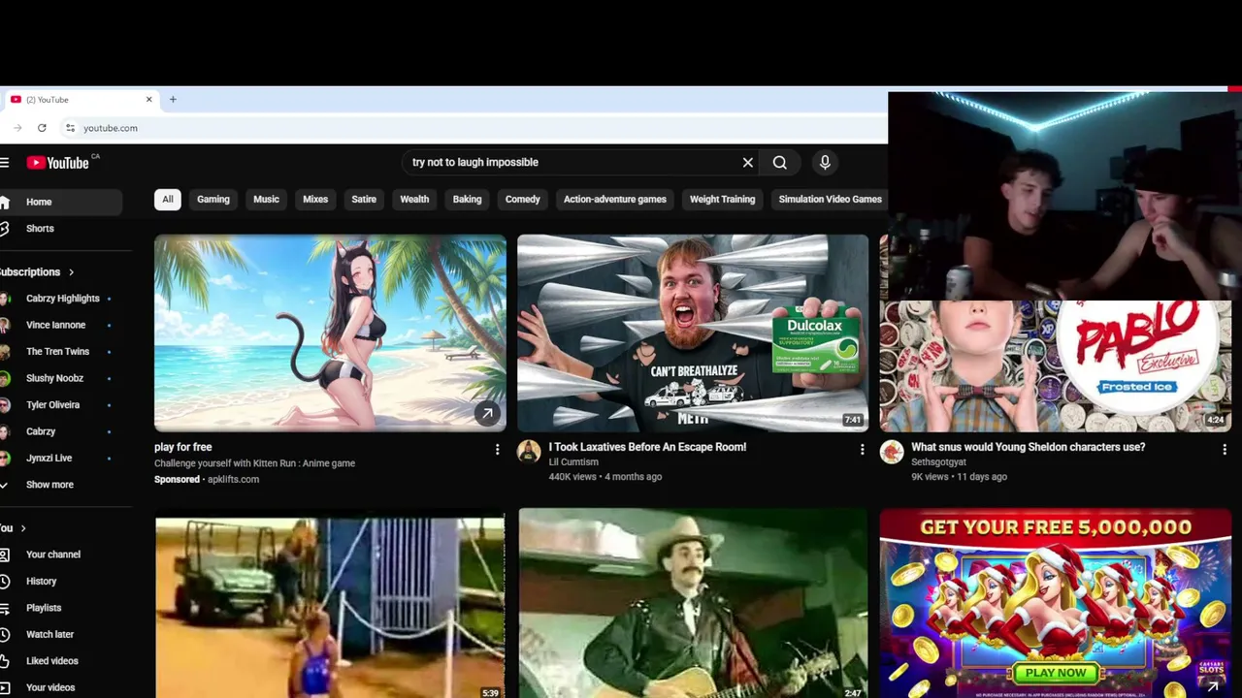This screenshot has width=1242, height=698.
Task: Open The Tren Twins avatar in sidebar
Action: [x=6, y=352]
